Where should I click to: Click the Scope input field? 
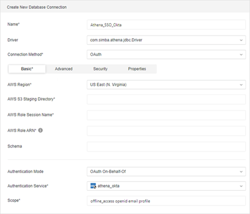(166, 201)
